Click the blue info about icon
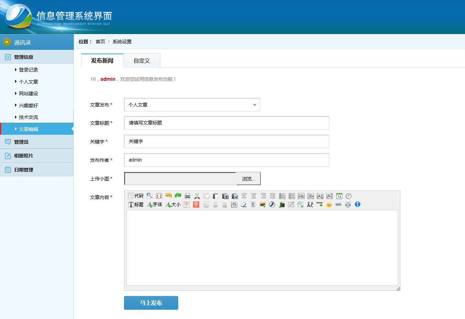The width and height of the screenshot is (465, 319). click(358, 205)
